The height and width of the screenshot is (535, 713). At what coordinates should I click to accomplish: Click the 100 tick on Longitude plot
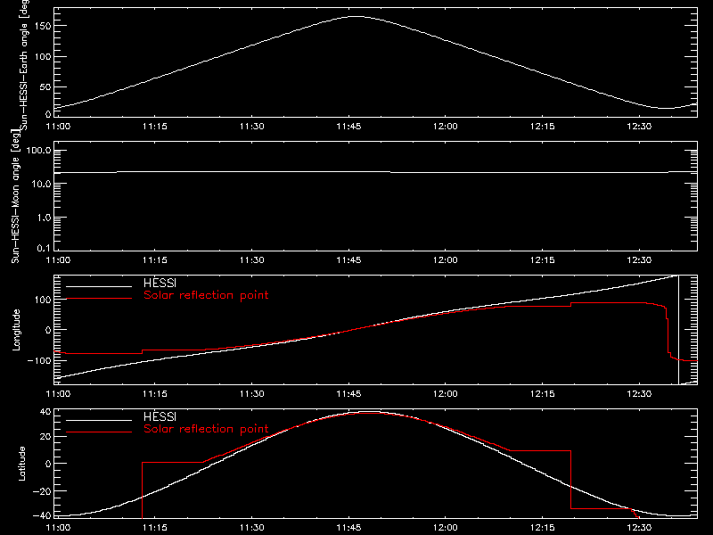click(43, 300)
